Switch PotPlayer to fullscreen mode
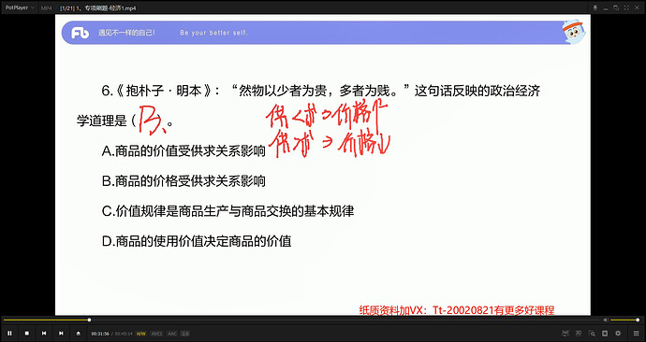Screen dimensions: 646x342 (626, 7)
